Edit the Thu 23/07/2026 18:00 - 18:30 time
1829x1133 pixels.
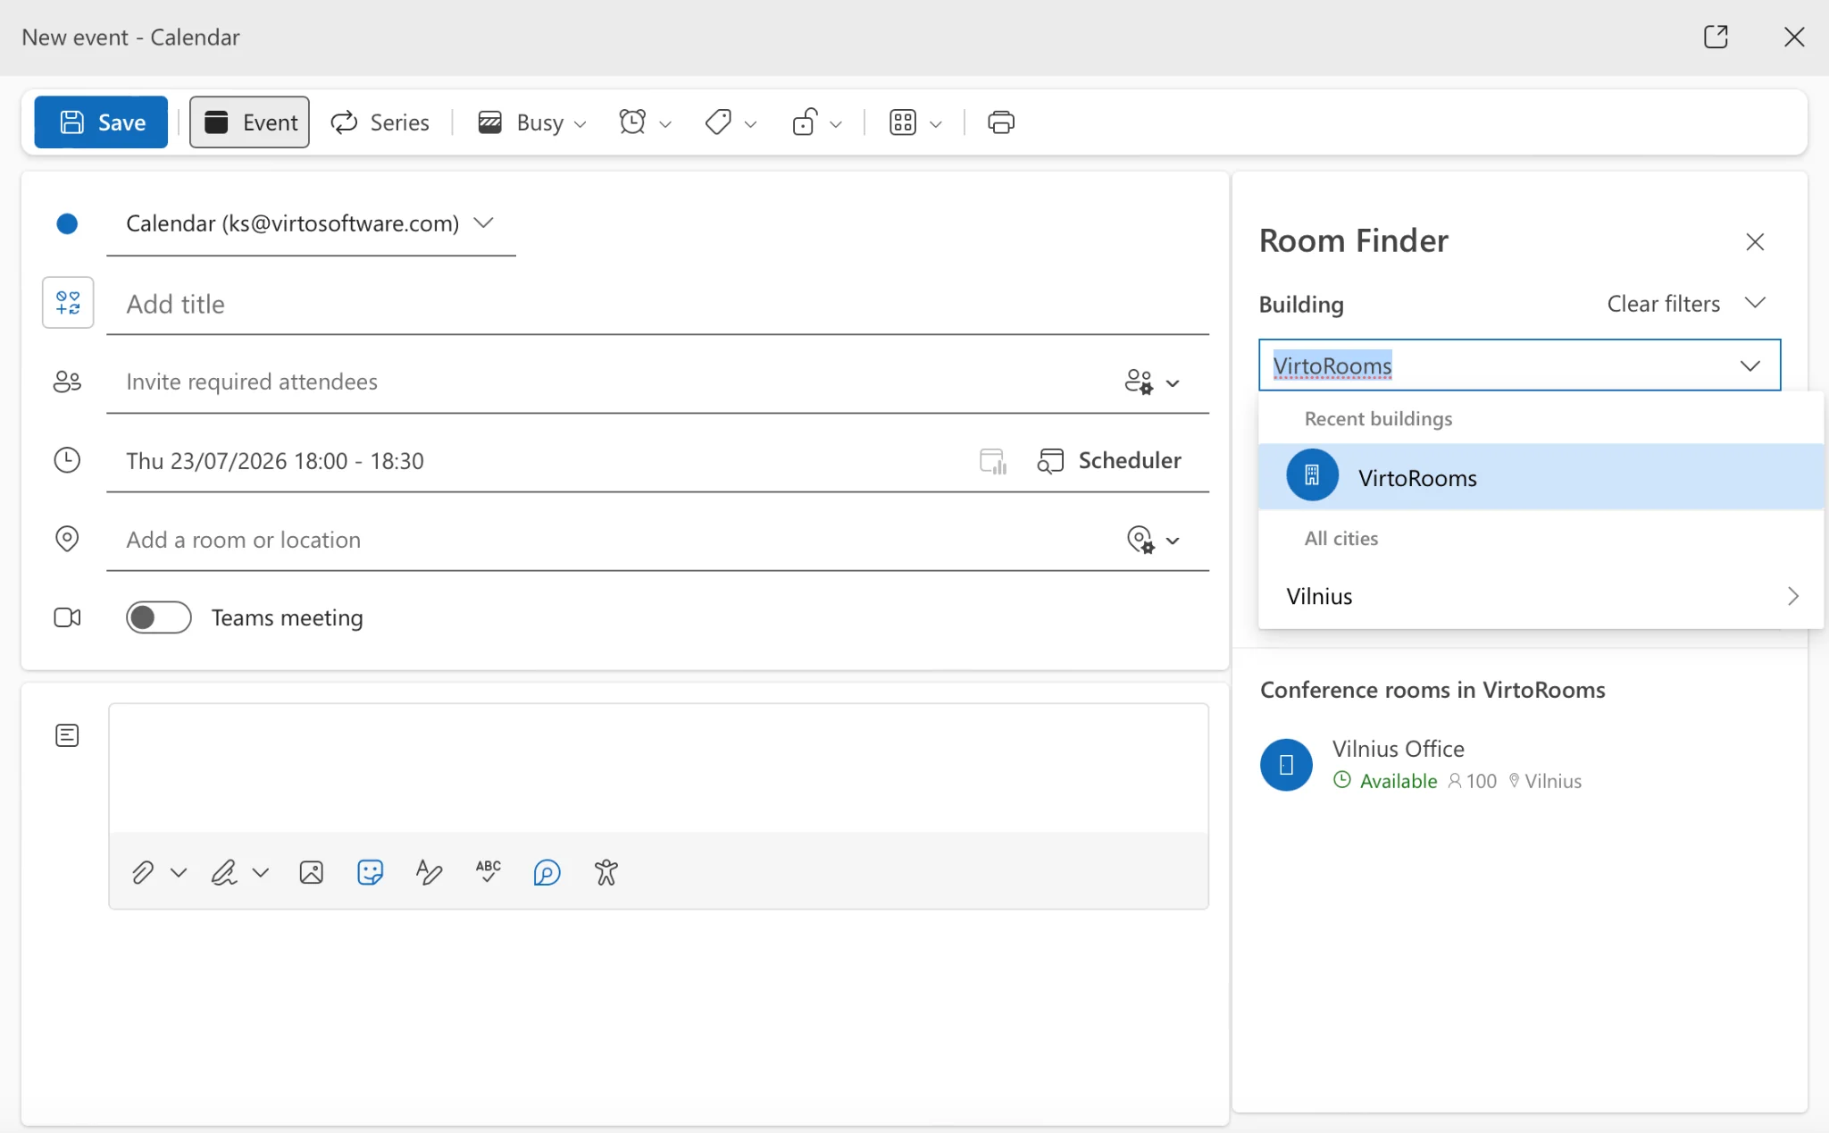click(275, 461)
